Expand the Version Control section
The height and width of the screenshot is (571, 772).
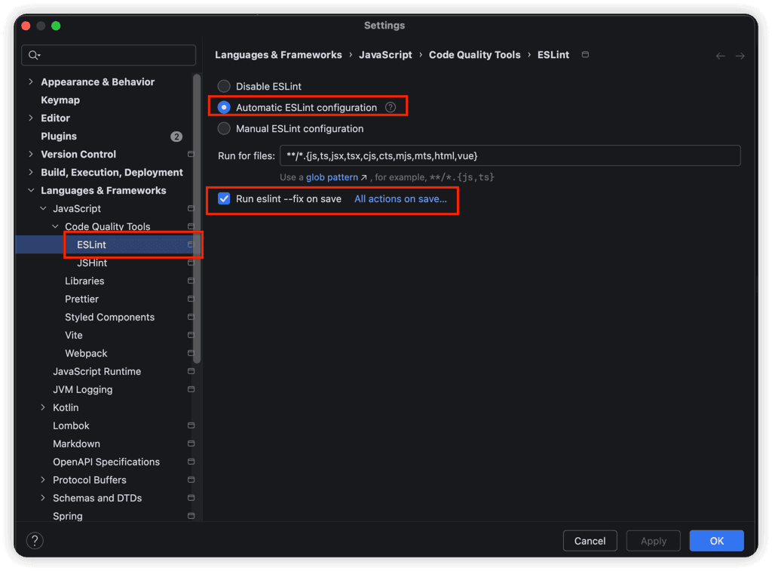coord(31,154)
